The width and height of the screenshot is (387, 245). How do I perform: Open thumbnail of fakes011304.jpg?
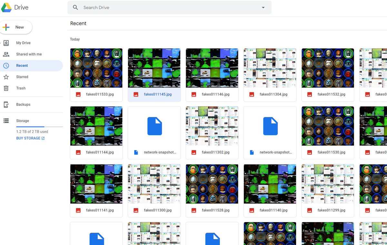(x=270, y=68)
